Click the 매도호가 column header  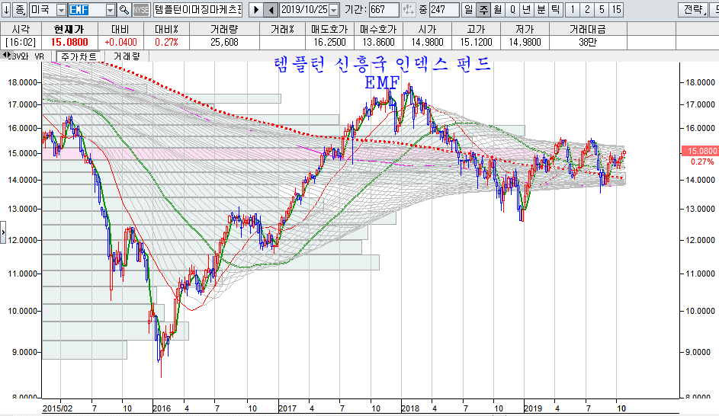tap(329, 29)
